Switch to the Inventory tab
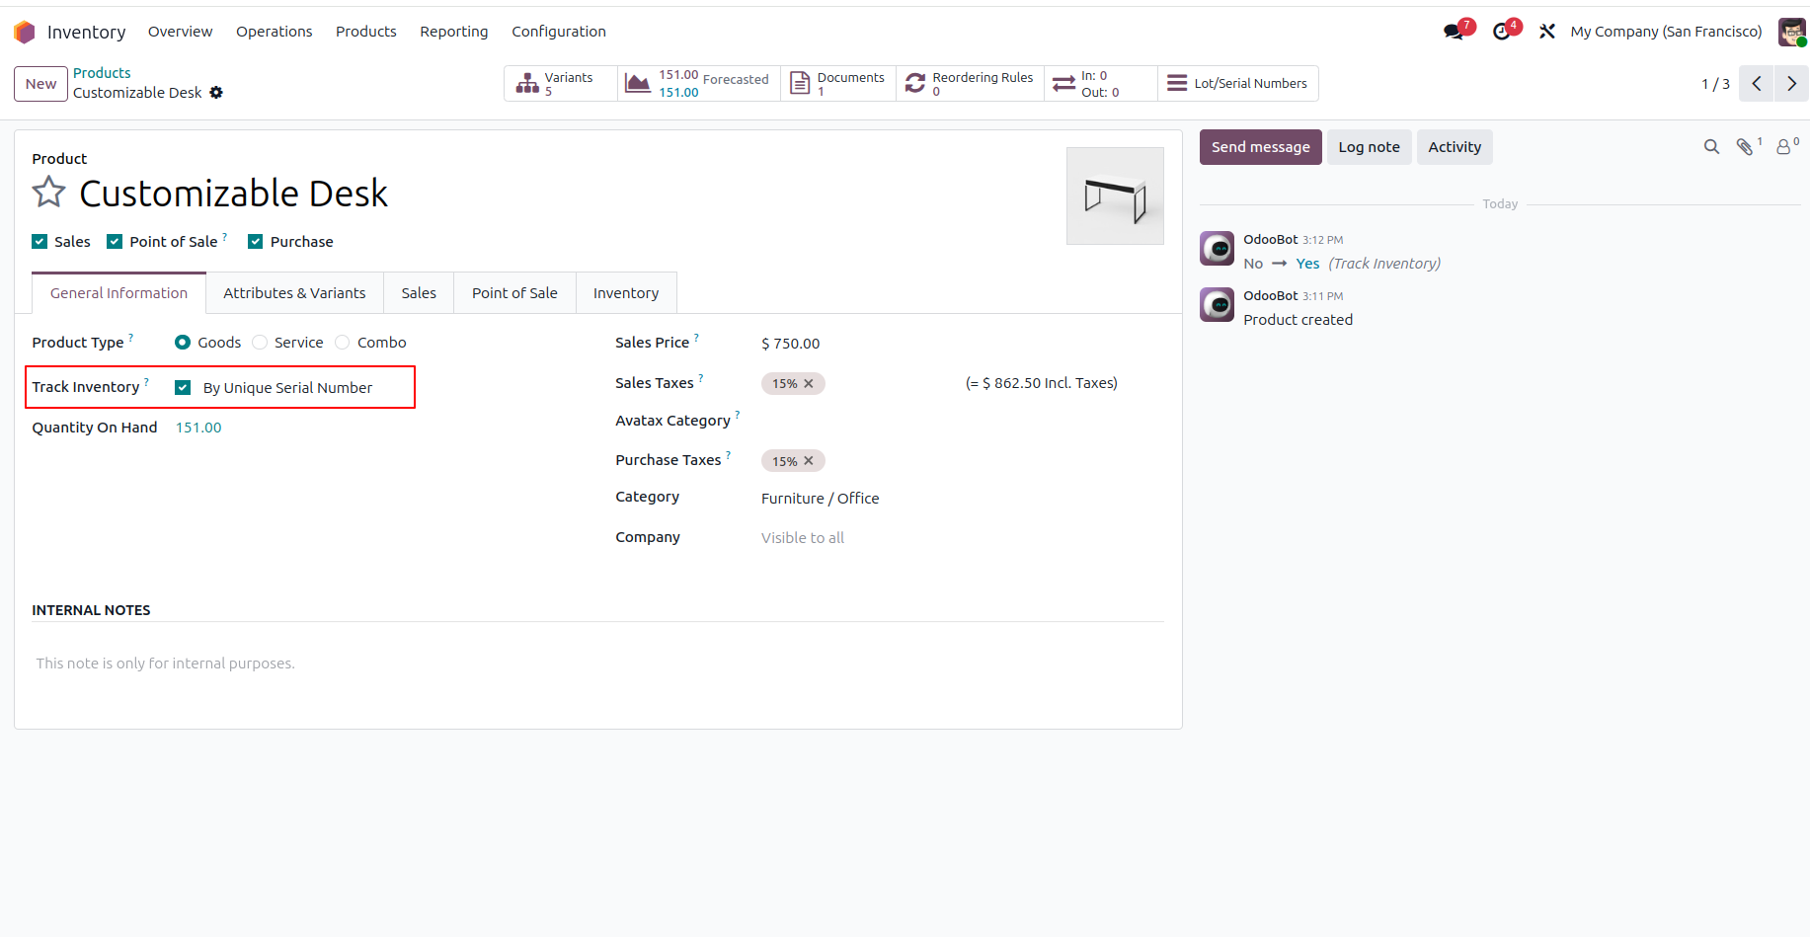The image size is (1810, 937). coord(626,293)
